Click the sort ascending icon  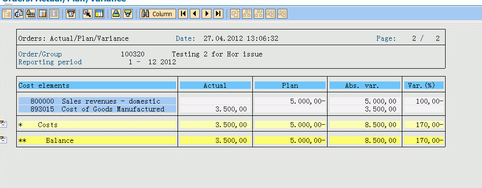(x=116, y=14)
